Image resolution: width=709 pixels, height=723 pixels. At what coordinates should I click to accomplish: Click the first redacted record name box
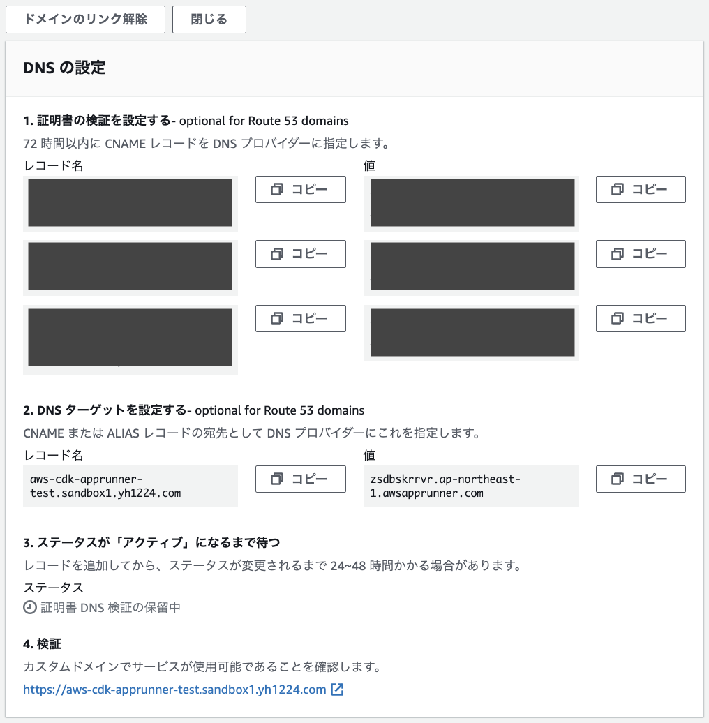coord(130,202)
